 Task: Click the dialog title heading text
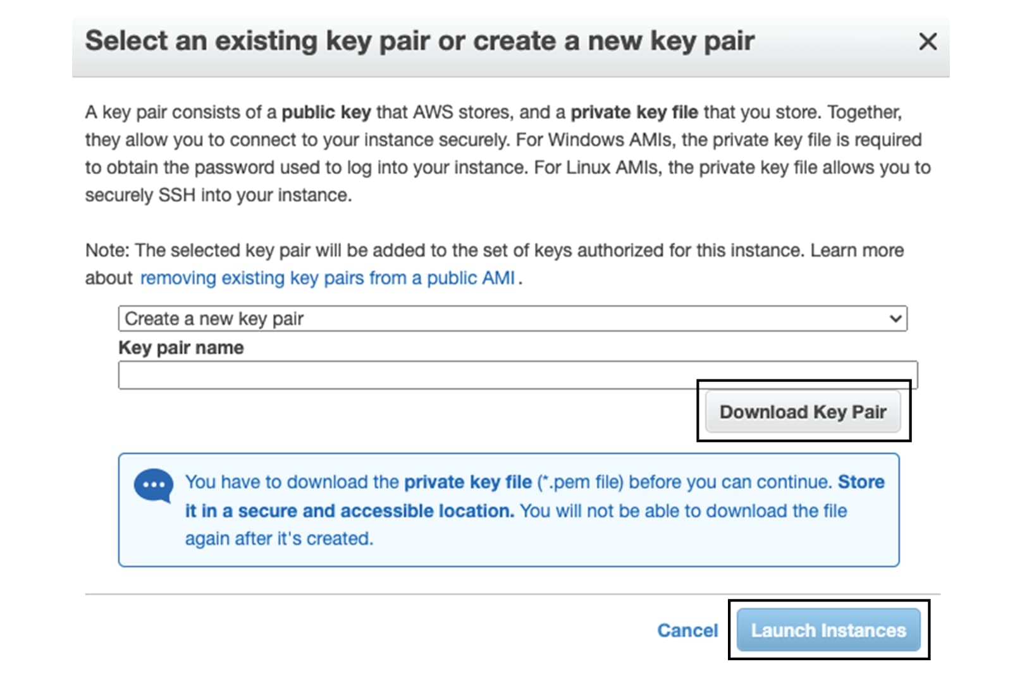(x=420, y=41)
